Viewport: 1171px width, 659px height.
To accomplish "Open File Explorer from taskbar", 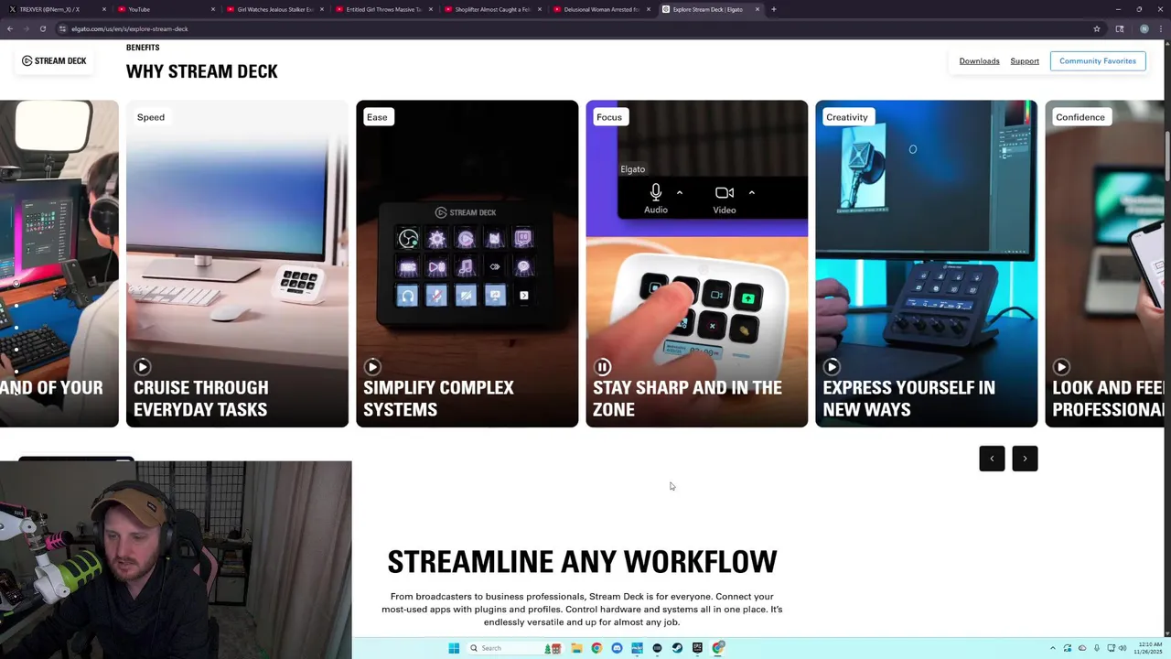I will pyautogui.click(x=576, y=648).
